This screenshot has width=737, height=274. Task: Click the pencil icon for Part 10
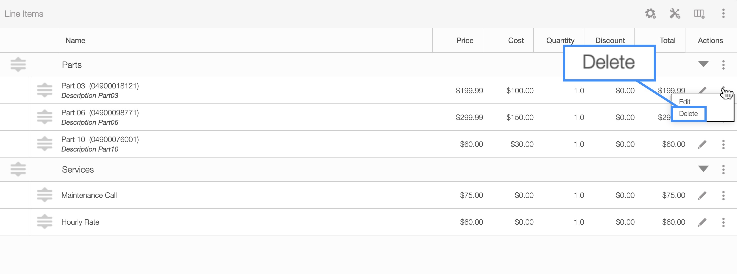pos(702,144)
